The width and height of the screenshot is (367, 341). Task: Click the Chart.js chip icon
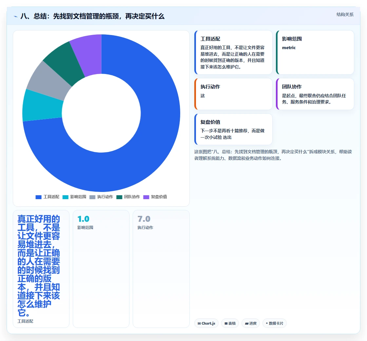click(199, 323)
